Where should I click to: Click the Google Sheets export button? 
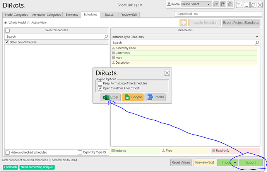coord(133,97)
